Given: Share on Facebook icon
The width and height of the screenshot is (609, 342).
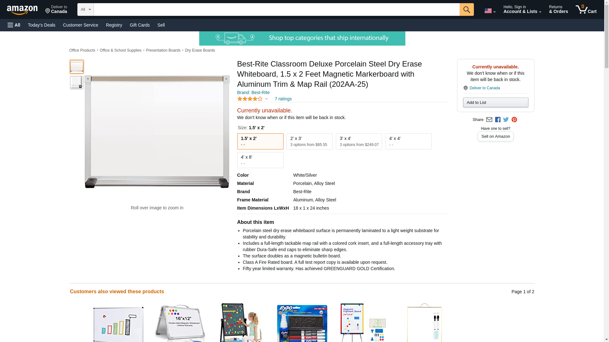Looking at the screenshot, I should pyautogui.click(x=498, y=120).
